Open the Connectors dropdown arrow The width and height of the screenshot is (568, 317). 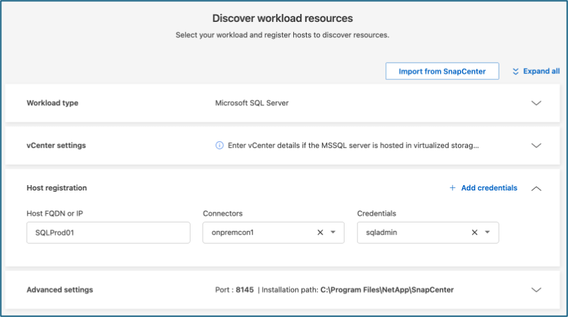[x=333, y=232]
